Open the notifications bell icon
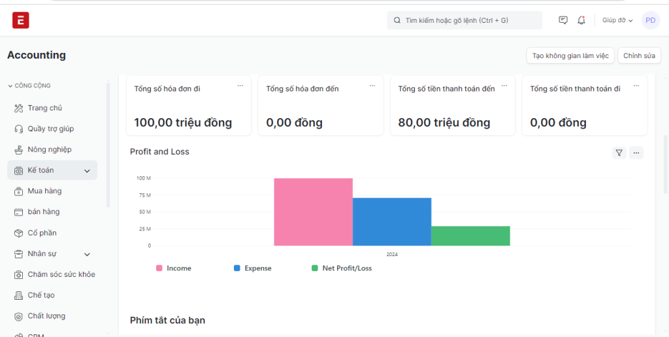Image resolution: width=669 pixels, height=337 pixels. (x=581, y=20)
